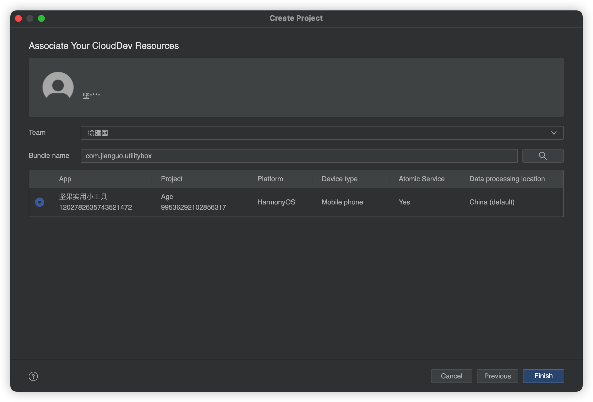Click the App column header to sort
593x402 pixels.
tap(65, 178)
